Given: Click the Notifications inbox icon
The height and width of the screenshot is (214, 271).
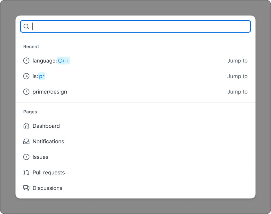Looking at the screenshot, I should click(x=26, y=142).
